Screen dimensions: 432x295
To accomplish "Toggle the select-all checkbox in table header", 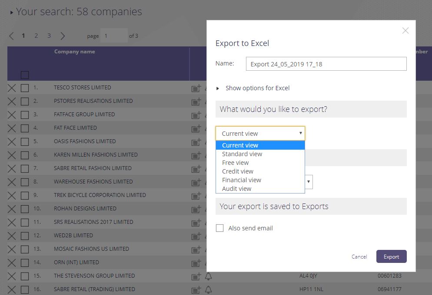I will point(25,75).
